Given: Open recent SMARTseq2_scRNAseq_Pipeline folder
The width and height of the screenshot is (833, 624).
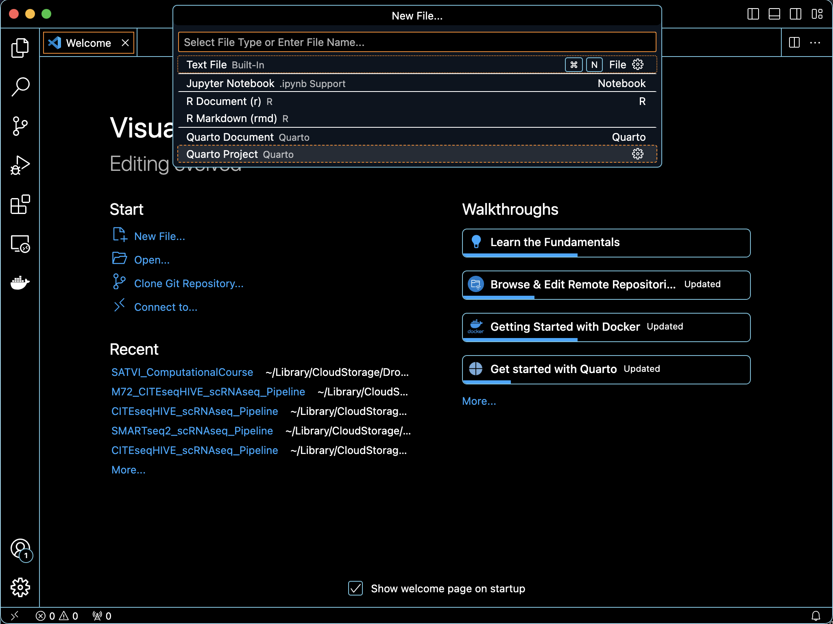Looking at the screenshot, I should coord(192,431).
